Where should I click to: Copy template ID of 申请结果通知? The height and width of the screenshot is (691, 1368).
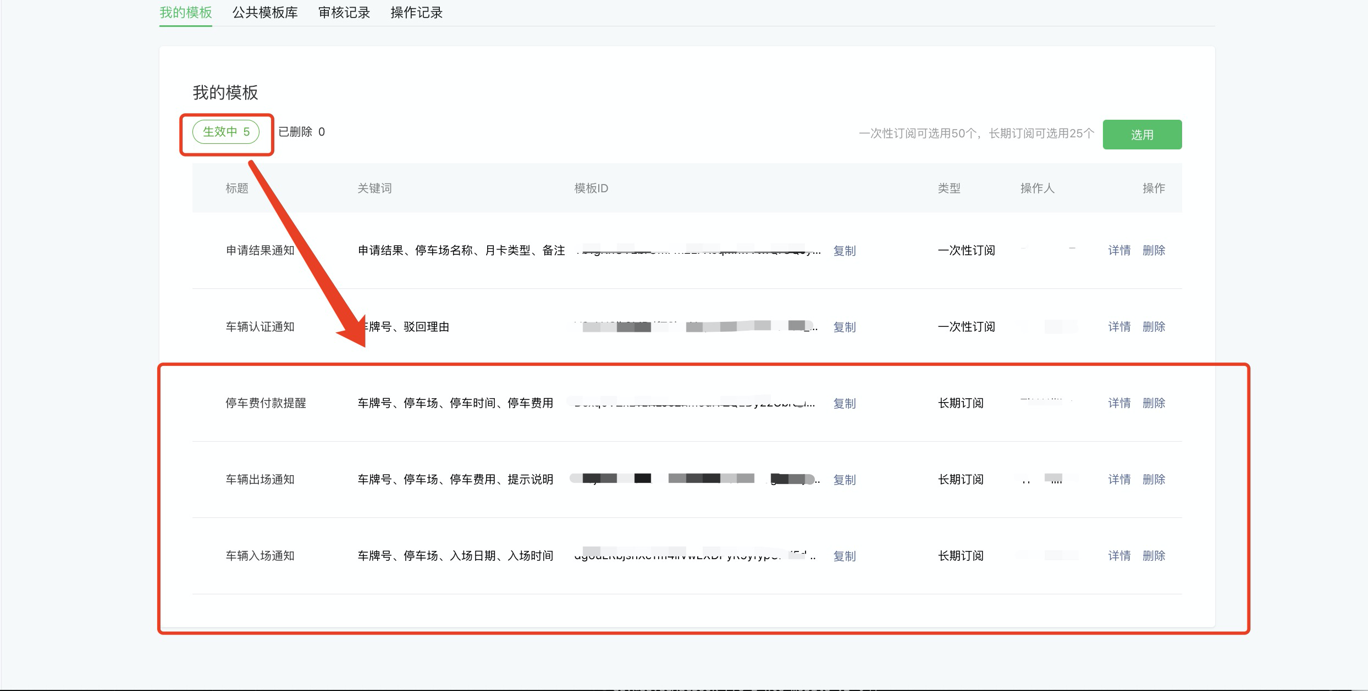pyautogui.click(x=845, y=251)
